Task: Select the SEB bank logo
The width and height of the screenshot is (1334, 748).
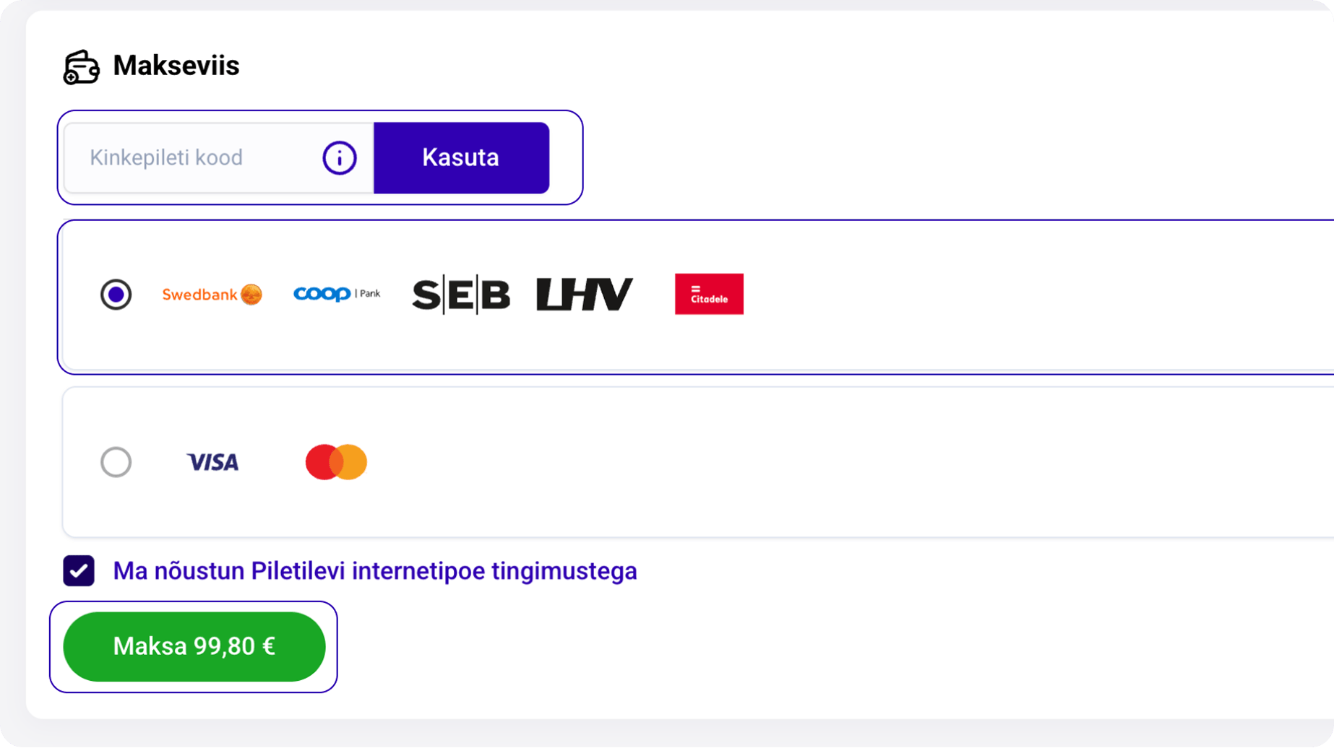Action: (x=461, y=295)
